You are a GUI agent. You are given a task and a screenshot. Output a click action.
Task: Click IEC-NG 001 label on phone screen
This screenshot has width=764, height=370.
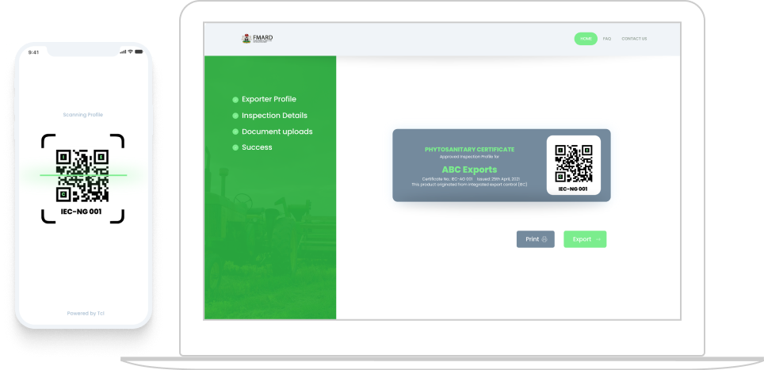click(82, 212)
